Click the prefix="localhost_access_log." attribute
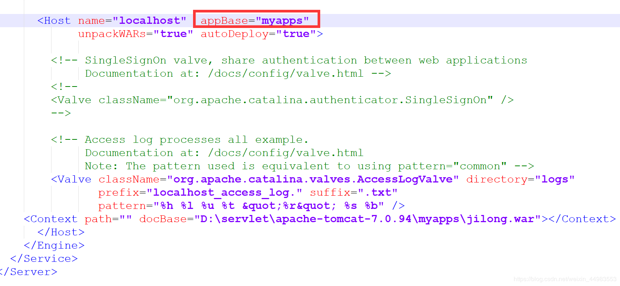This screenshot has width=620, height=286. coord(200,193)
